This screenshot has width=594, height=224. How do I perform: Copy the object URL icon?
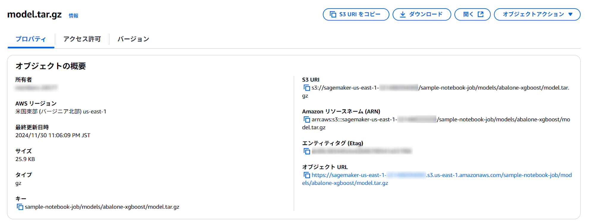307,175
